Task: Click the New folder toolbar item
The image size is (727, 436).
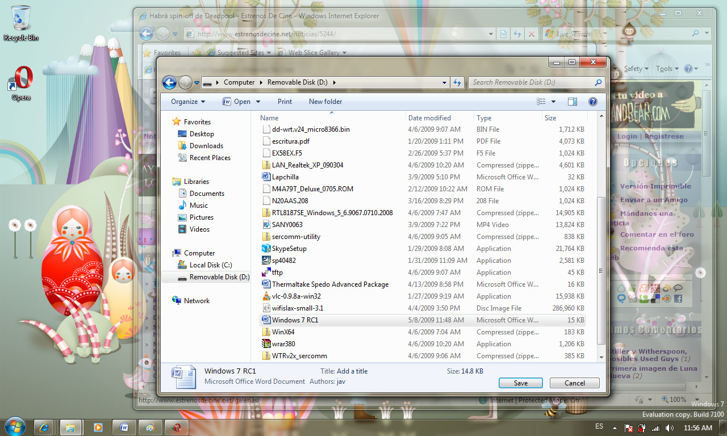Action: click(x=325, y=102)
